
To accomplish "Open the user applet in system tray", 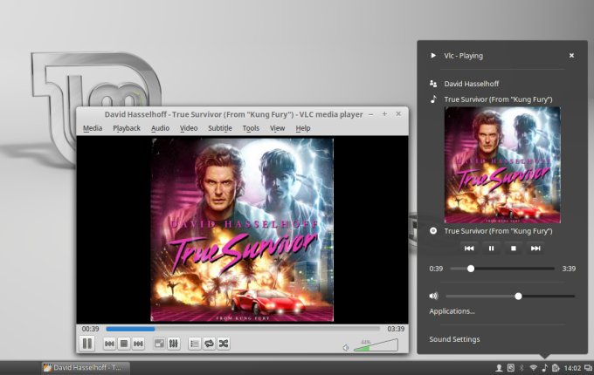I will pyautogui.click(x=500, y=367).
